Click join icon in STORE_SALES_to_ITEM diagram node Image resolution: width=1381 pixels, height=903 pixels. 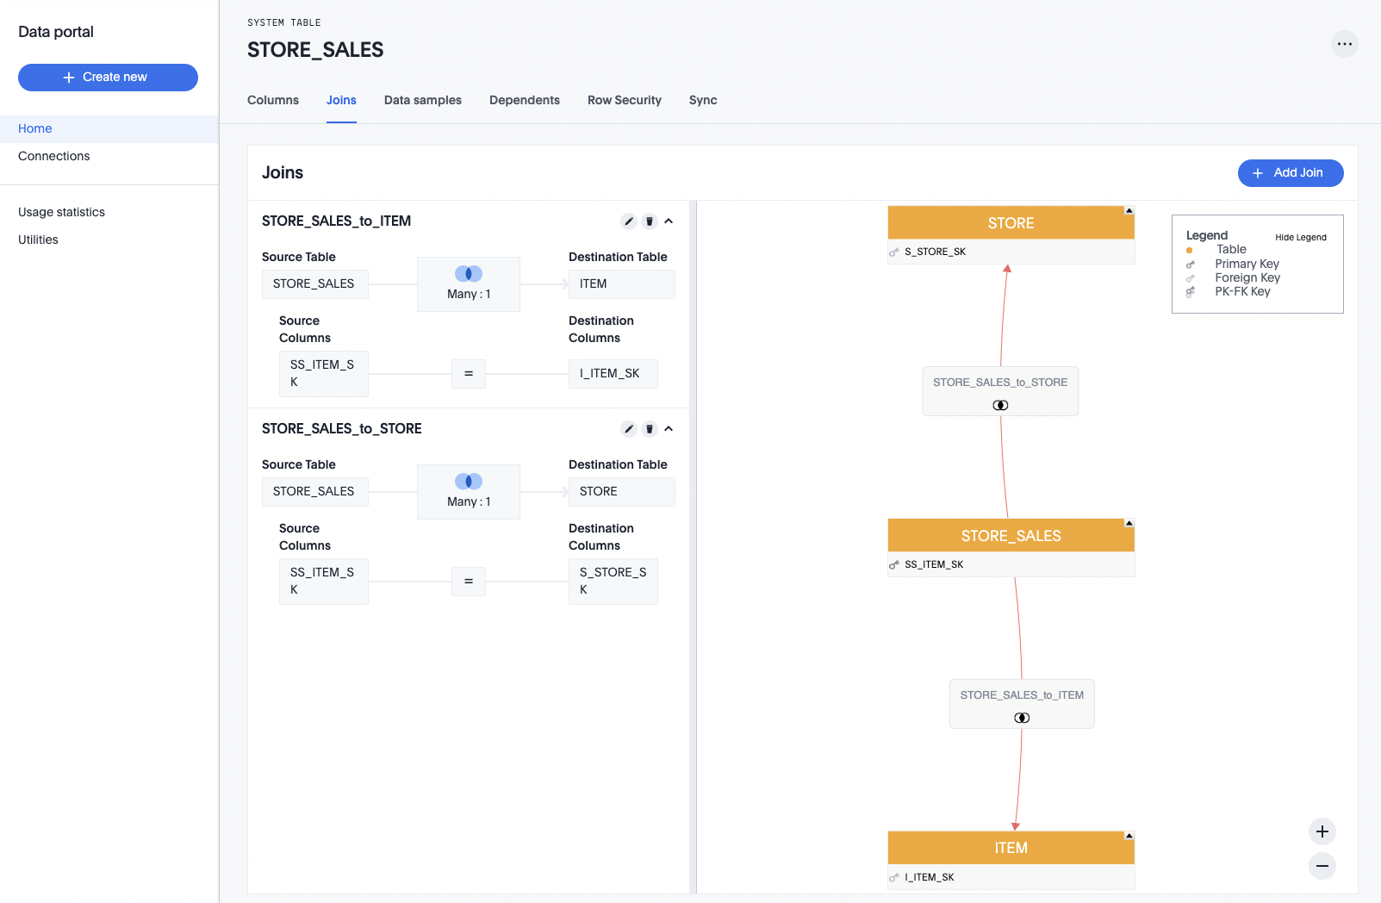1022,718
